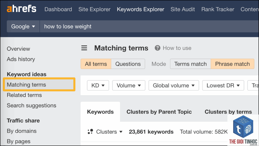Expand the Volume filter dropdown
Screen dimensions: 259x146
[x=129, y=85]
